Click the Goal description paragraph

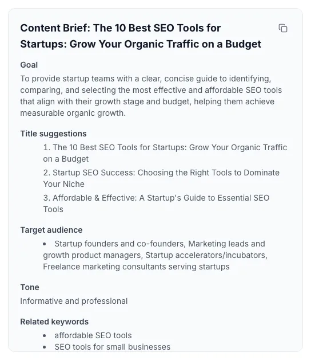[151, 96]
